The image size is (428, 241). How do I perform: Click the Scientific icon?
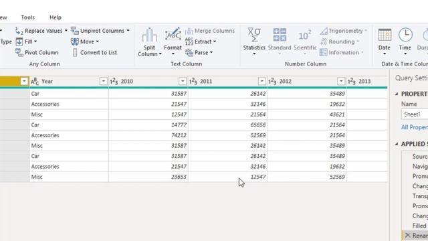305,35
